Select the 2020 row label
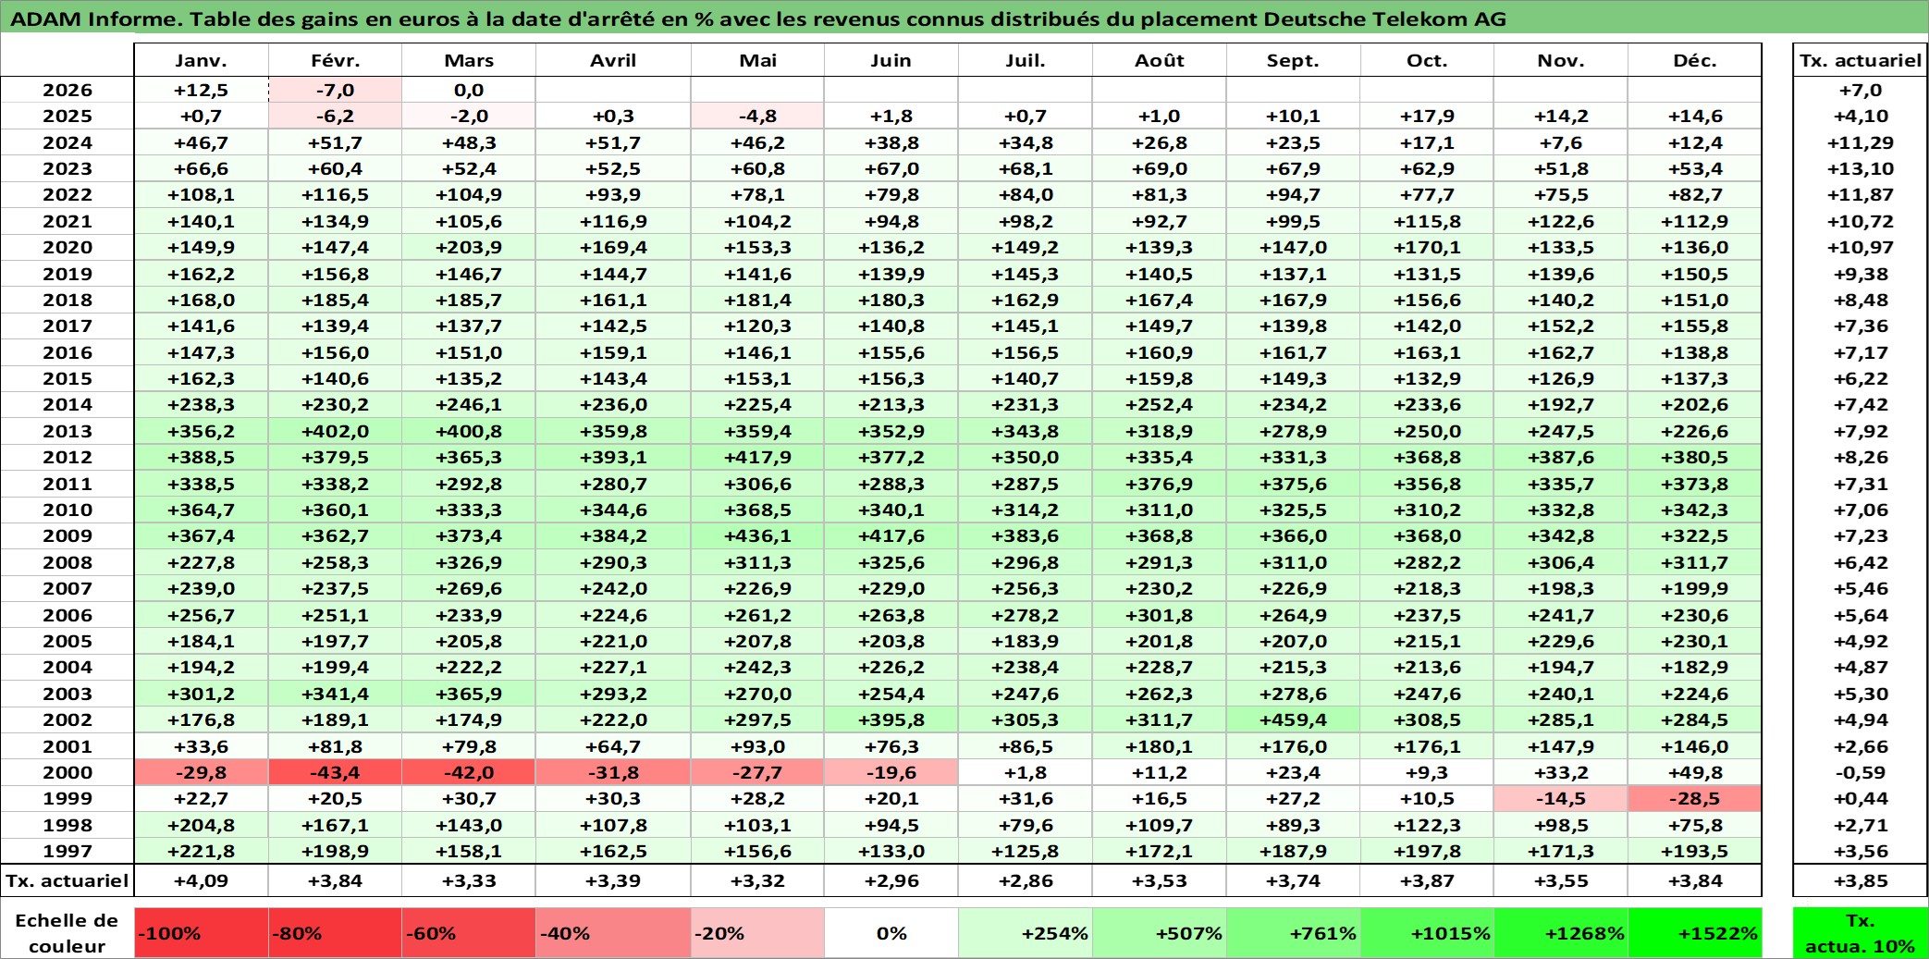The width and height of the screenshot is (1929, 959). click(x=68, y=247)
